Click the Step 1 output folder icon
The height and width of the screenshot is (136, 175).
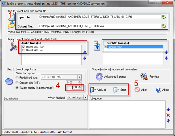click(x=11, y=25)
